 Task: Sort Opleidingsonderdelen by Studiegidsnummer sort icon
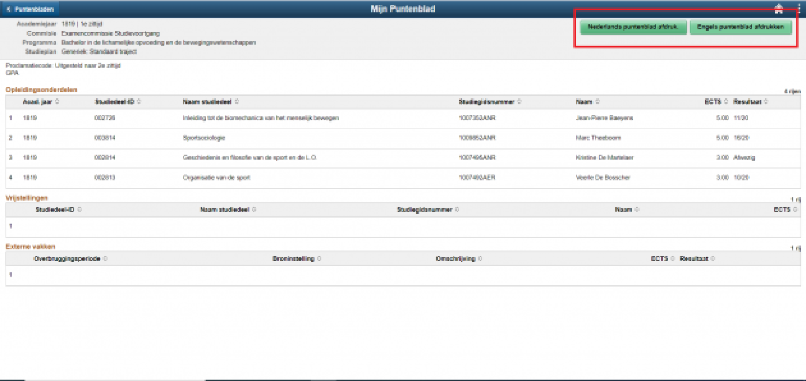point(519,102)
